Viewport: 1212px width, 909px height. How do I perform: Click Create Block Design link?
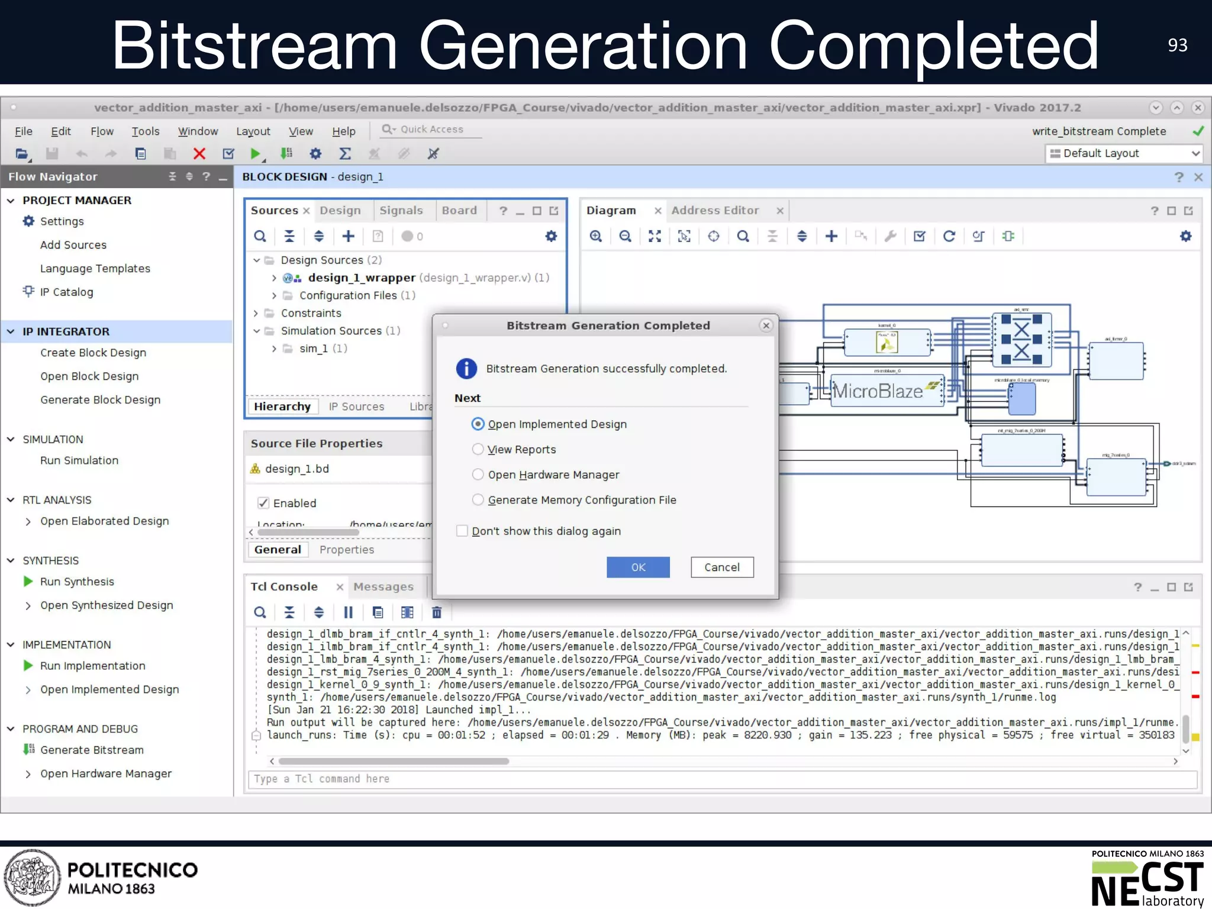(x=93, y=353)
